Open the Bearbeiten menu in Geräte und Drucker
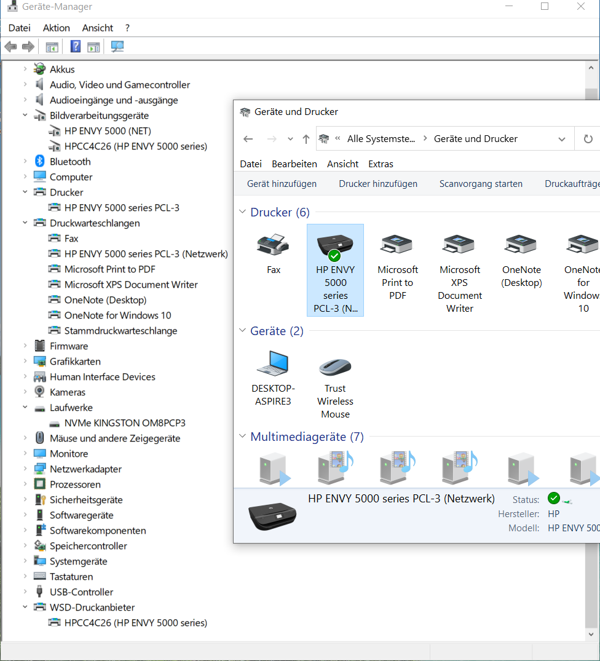This screenshot has height=661, width=600. coord(294,164)
